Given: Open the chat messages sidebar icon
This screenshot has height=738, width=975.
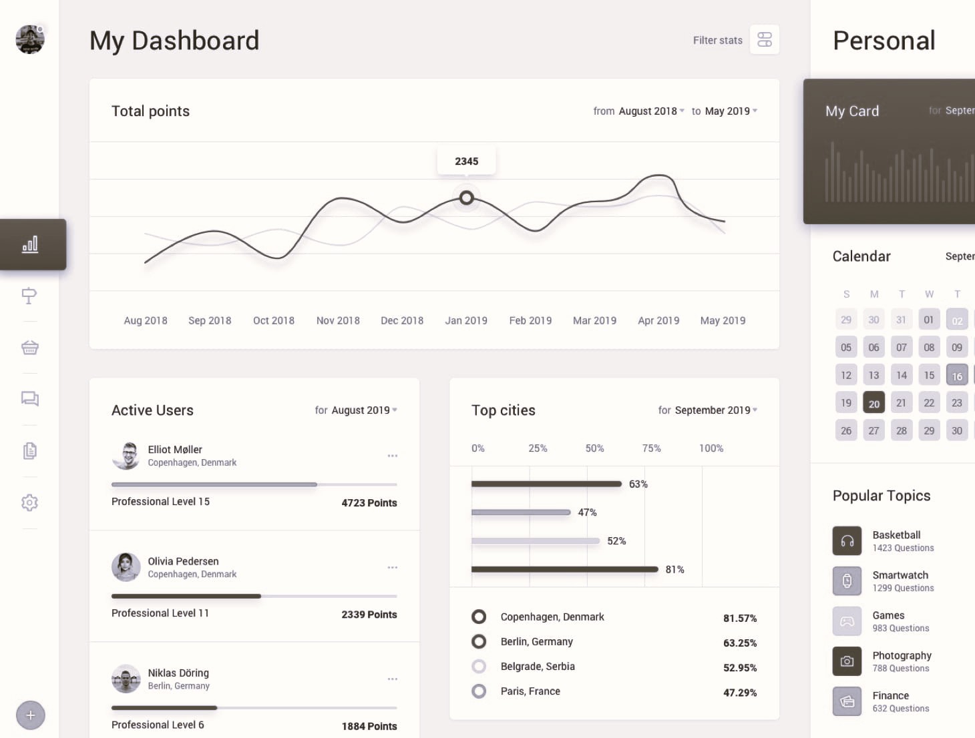Looking at the screenshot, I should [29, 398].
